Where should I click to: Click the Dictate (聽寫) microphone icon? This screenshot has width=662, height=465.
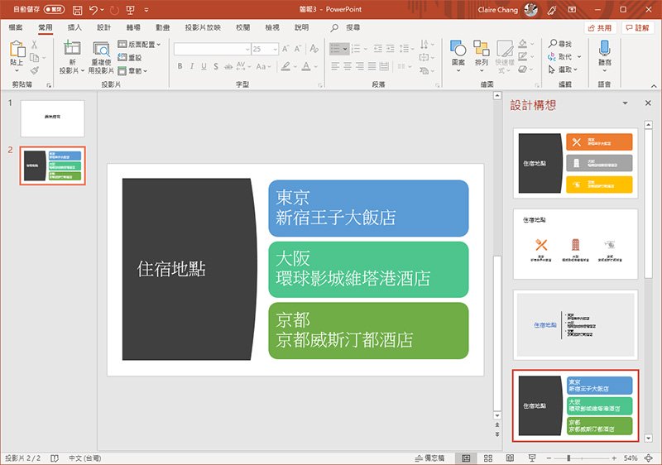pyautogui.click(x=604, y=48)
